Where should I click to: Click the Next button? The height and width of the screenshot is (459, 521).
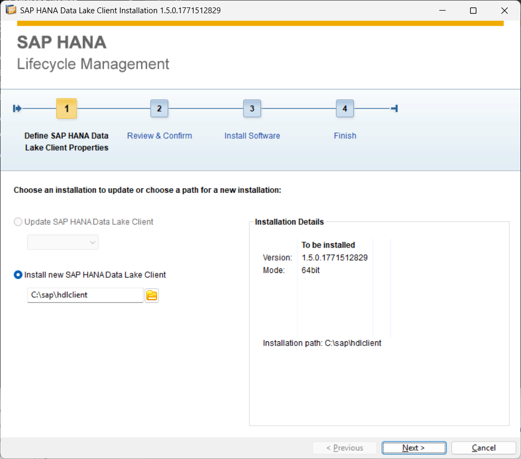[x=414, y=448]
